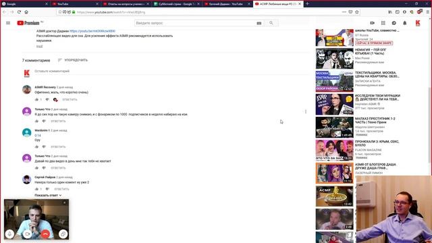Click the 7 комментариев count text
This screenshot has height=243, width=432.
(x=36, y=60)
